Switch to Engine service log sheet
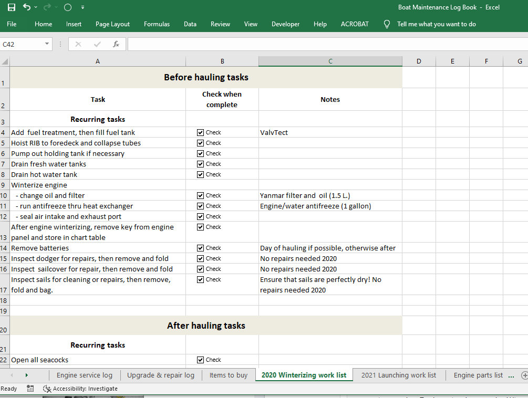Image resolution: width=528 pixels, height=398 pixels. click(84, 375)
